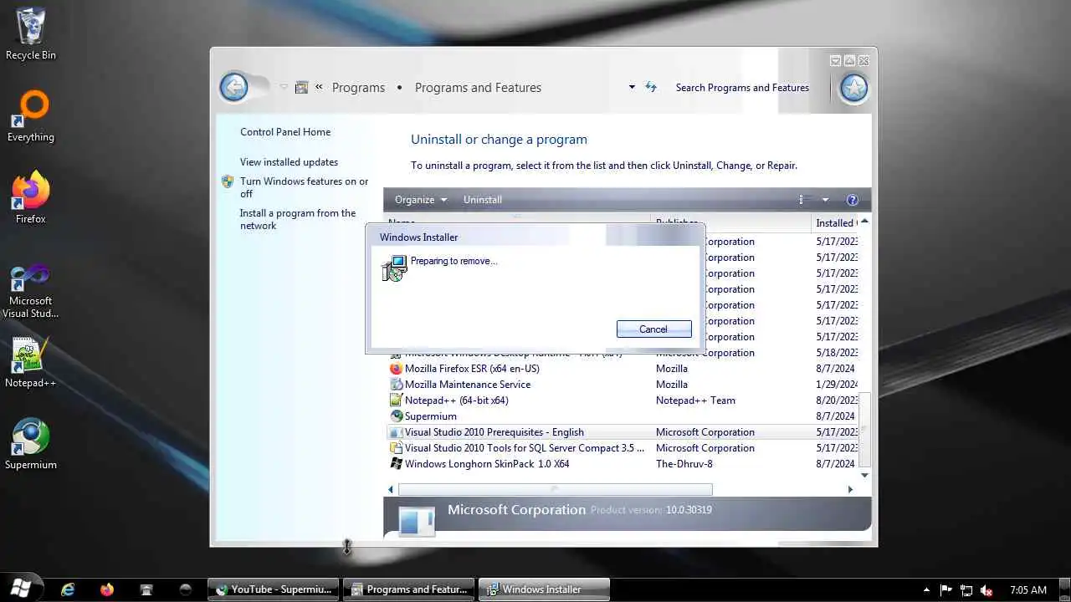Click the Supermium row icon in the list
Viewport: 1071px width, 602px height.
[x=397, y=416]
